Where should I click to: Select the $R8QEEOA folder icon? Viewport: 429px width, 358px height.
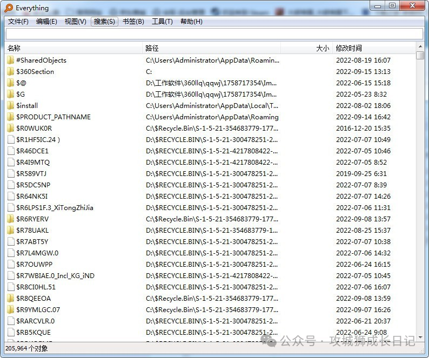(x=10, y=299)
